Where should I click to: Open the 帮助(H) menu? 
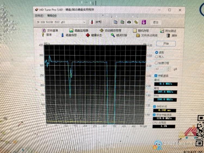click(52, 16)
